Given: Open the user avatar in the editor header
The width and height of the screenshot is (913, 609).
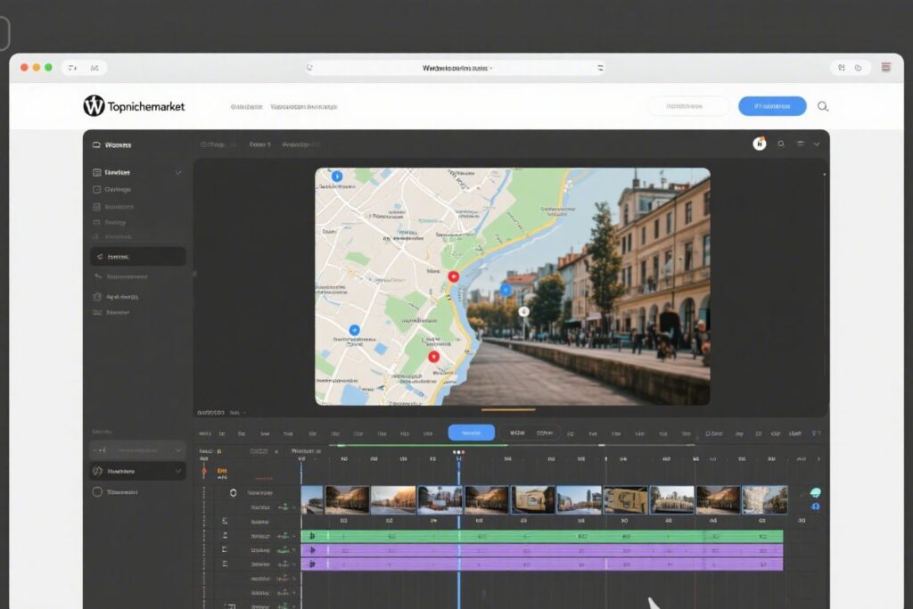Looking at the screenshot, I should point(760,144).
